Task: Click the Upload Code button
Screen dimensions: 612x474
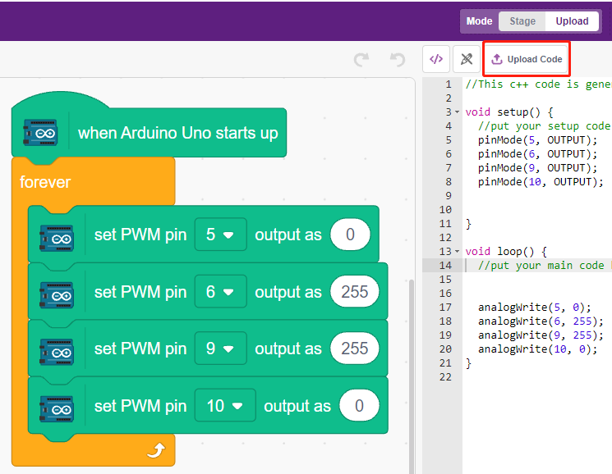Action: tap(526, 59)
